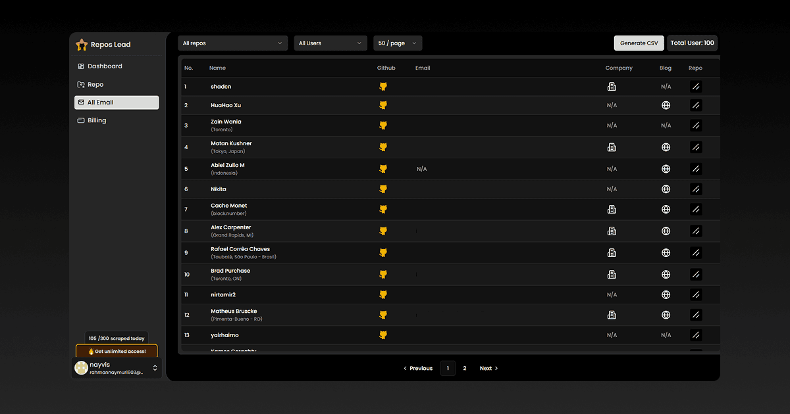
Task: Expand the 50 per page selector
Action: coord(397,42)
